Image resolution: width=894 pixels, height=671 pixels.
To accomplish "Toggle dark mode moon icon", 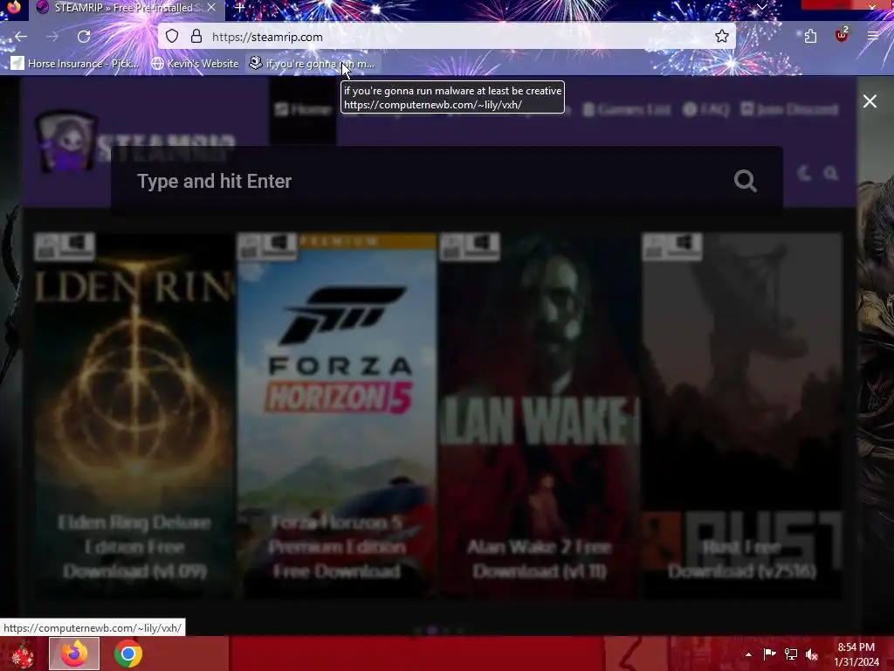I will [804, 173].
